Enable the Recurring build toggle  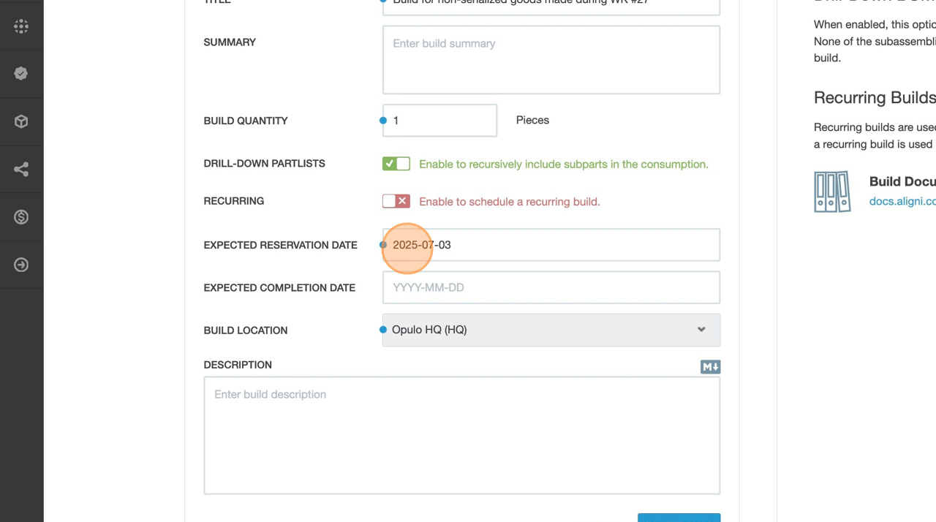(x=396, y=201)
